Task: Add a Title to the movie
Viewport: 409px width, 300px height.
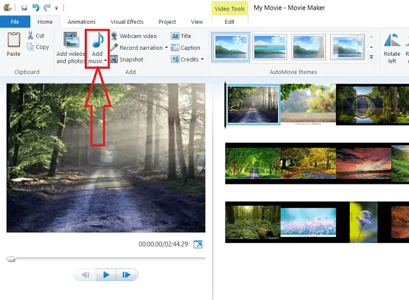Action: (x=181, y=36)
